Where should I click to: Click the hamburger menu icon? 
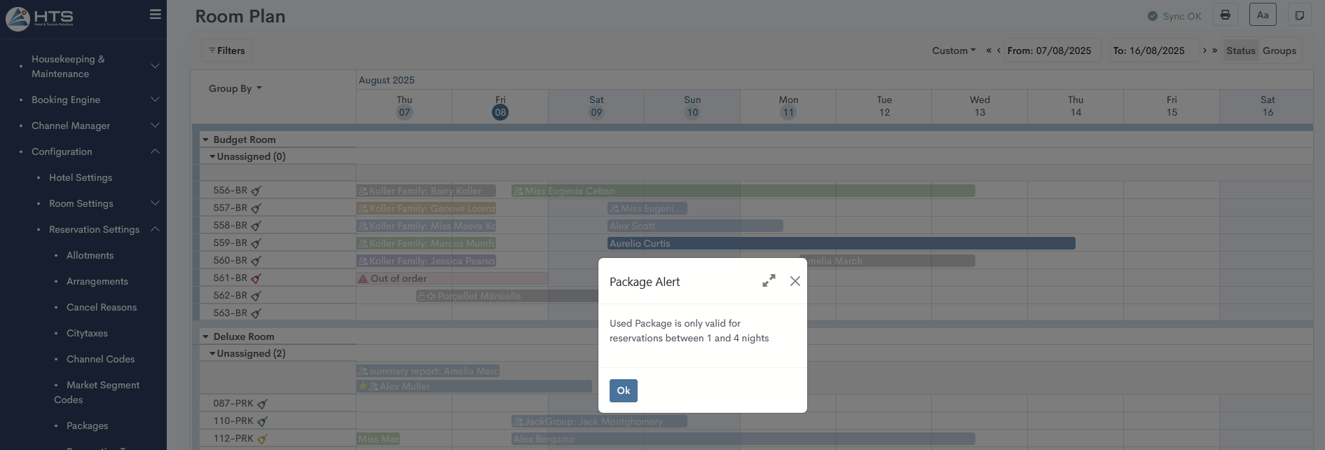(156, 14)
